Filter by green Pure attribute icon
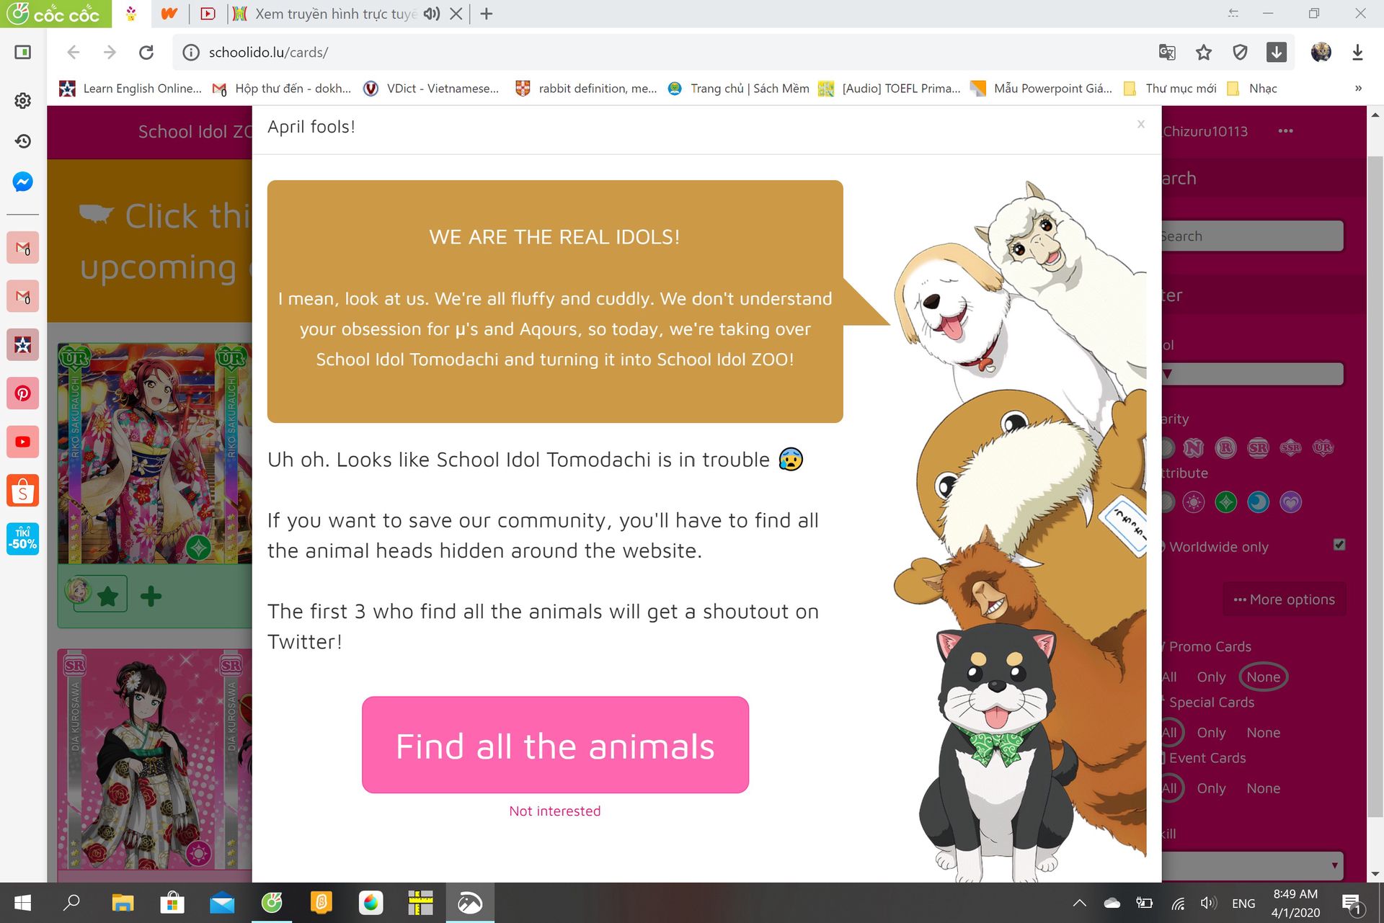This screenshot has height=923, width=1384. click(1225, 502)
